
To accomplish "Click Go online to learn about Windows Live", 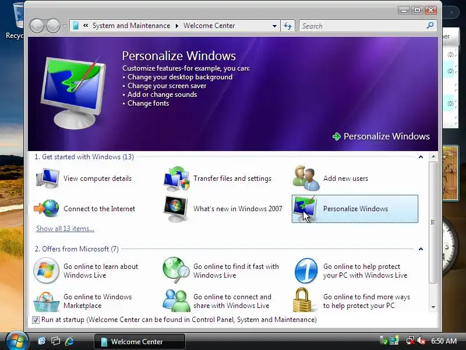I will tap(101, 271).
